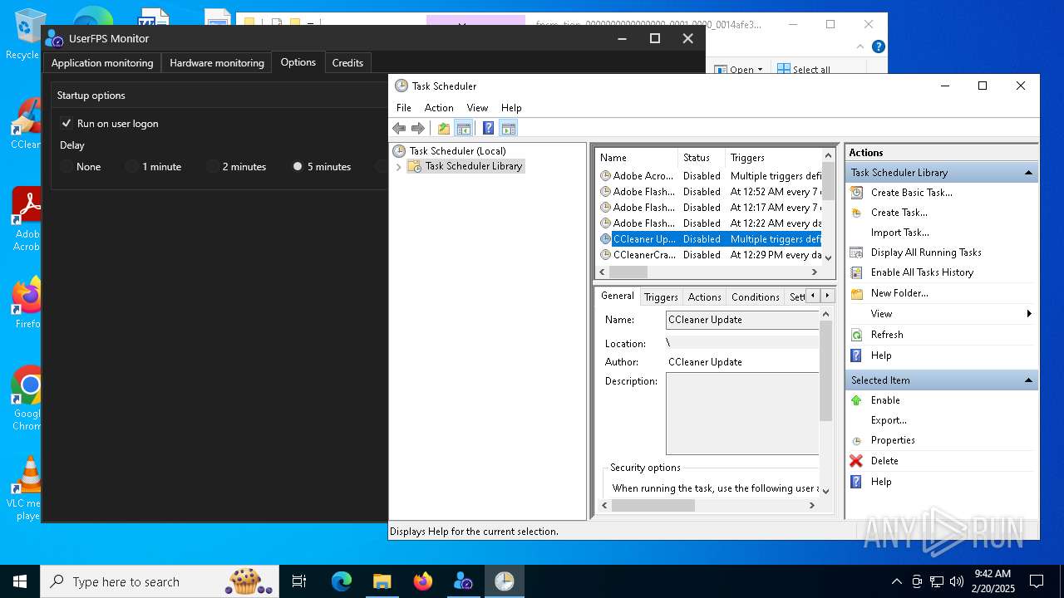This screenshot has height=598, width=1064.
Task: Select the CCleanerCra... task row
Action: [710, 255]
